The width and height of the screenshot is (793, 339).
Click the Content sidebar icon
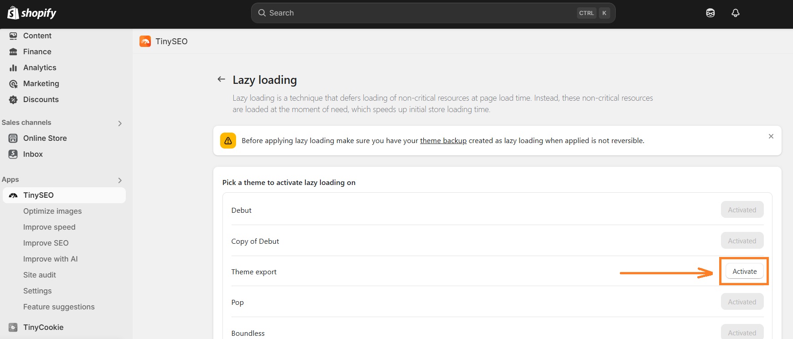(x=13, y=36)
